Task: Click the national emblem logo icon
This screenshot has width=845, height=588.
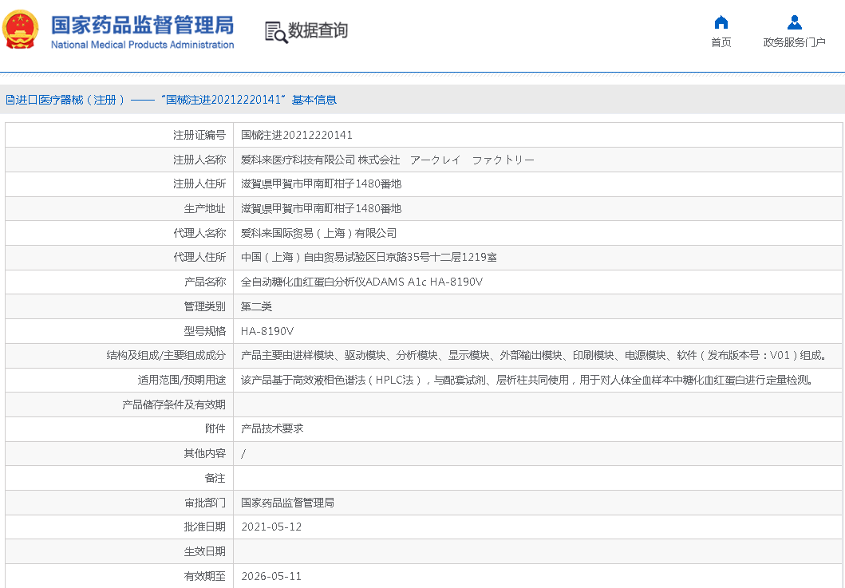Action: tap(21, 30)
